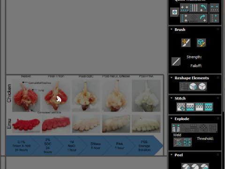The height and width of the screenshot is (169, 225).
Task: Click the Peel rollout grip handle
Action: tap(218, 154)
